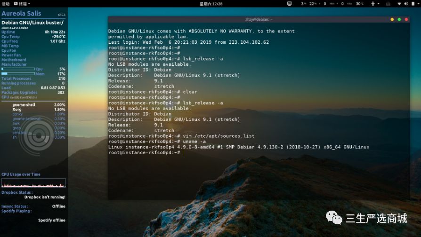Click the gnome-shell process row
This screenshot has width=421, height=237.
point(39,105)
